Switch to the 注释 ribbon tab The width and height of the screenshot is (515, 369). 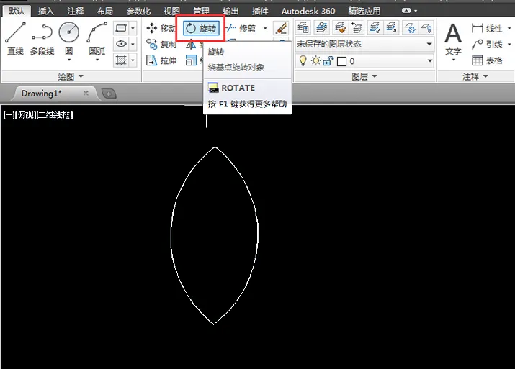tap(75, 12)
